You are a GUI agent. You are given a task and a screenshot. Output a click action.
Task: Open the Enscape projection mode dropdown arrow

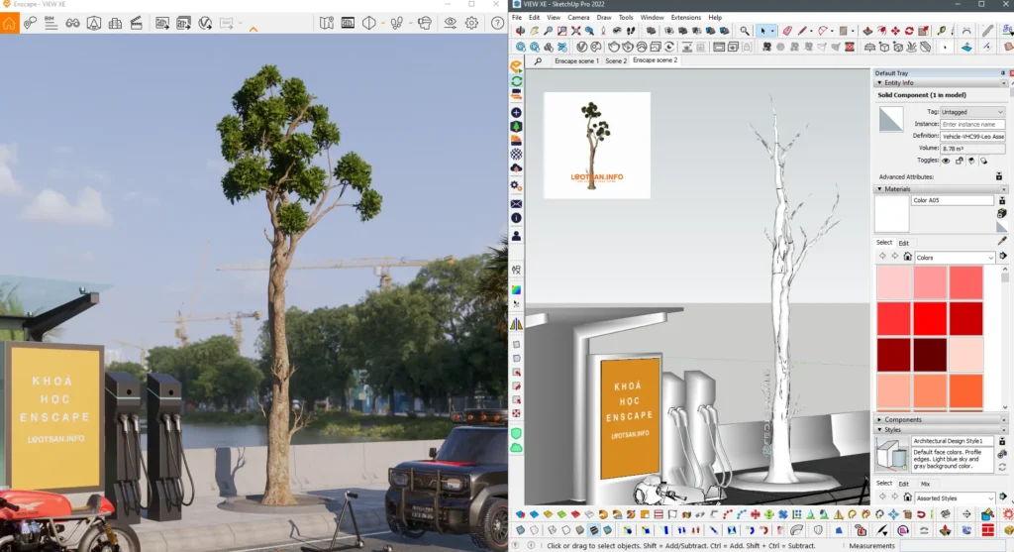point(383,24)
